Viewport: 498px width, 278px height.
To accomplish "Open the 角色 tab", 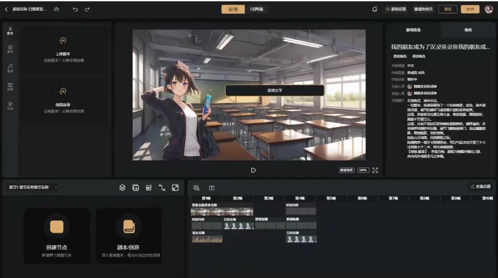I will coord(468,30).
